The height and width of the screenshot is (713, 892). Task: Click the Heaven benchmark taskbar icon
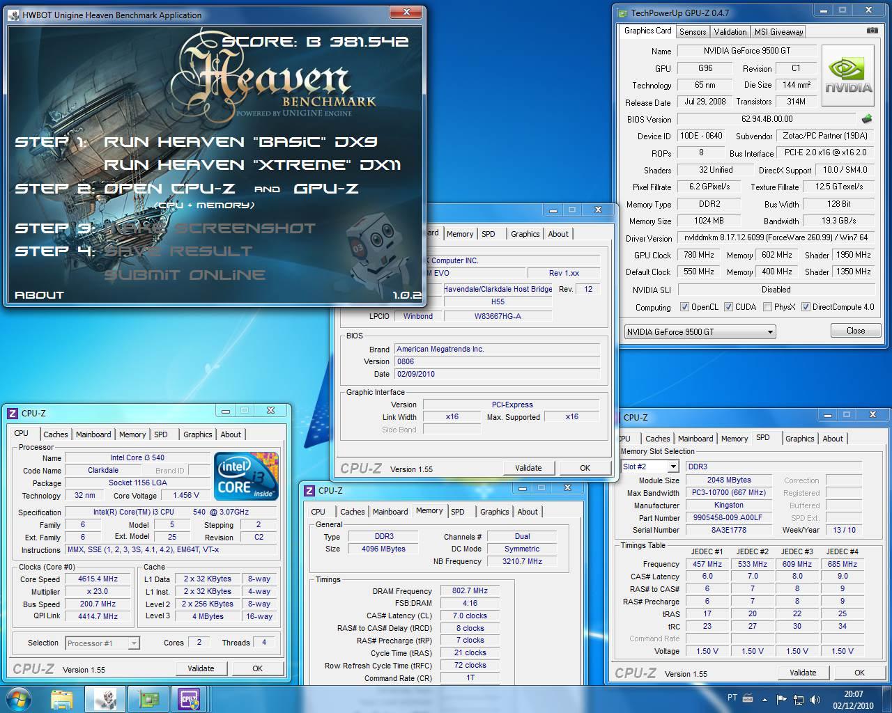point(105,698)
